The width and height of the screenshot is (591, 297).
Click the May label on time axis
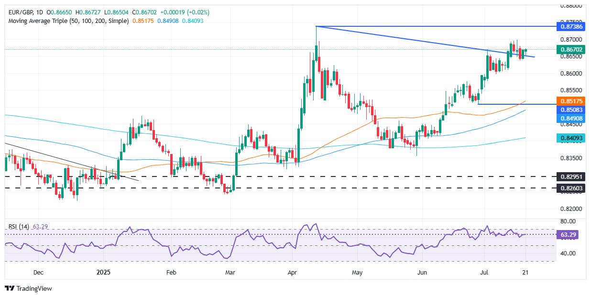click(358, 272)
